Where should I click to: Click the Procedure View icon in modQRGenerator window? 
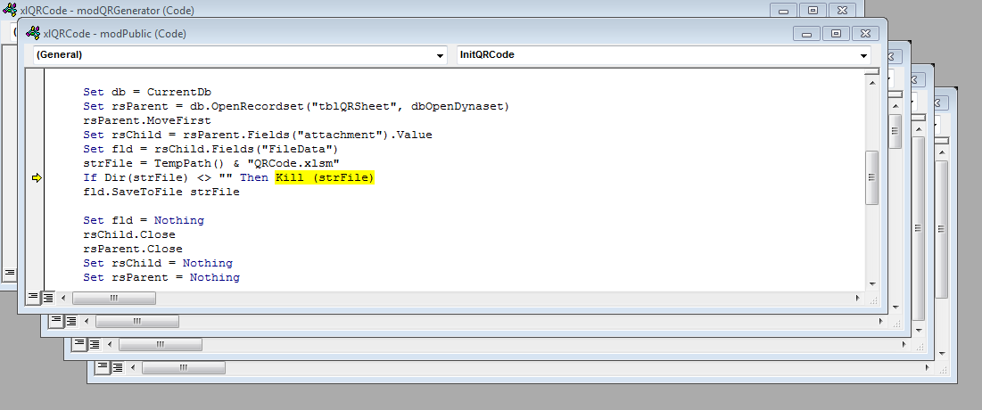coord(9,274)
